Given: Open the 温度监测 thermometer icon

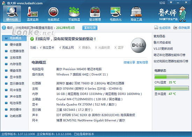Looking at the screenshot, I should (32, 14).
